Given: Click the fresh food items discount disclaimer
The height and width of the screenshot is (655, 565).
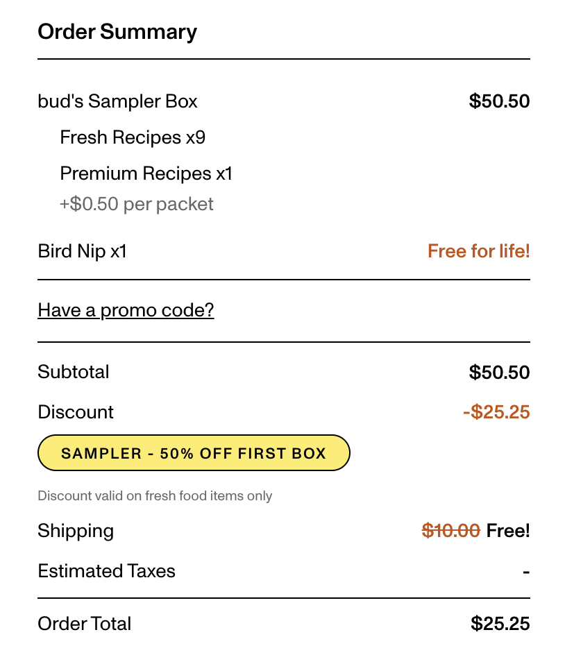Looking at the screenshot, I should tap(155, 496).
